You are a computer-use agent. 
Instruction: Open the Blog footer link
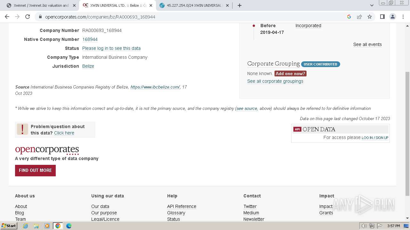click(x=20, y=213)
